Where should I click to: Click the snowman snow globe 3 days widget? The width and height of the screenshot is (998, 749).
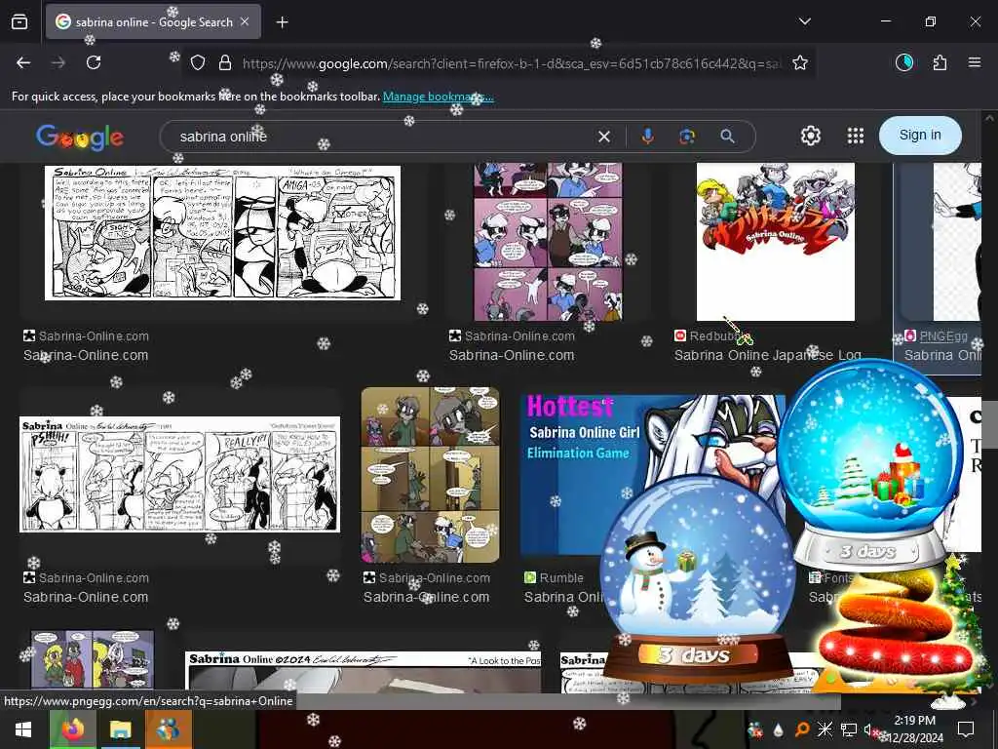pyautogui.click(x=698, y=579)
